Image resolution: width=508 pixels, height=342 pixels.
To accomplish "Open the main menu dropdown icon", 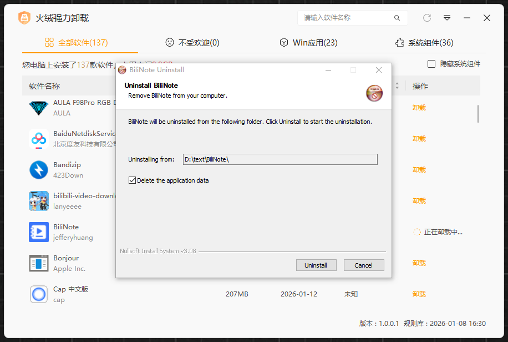I will pos(447,18).
